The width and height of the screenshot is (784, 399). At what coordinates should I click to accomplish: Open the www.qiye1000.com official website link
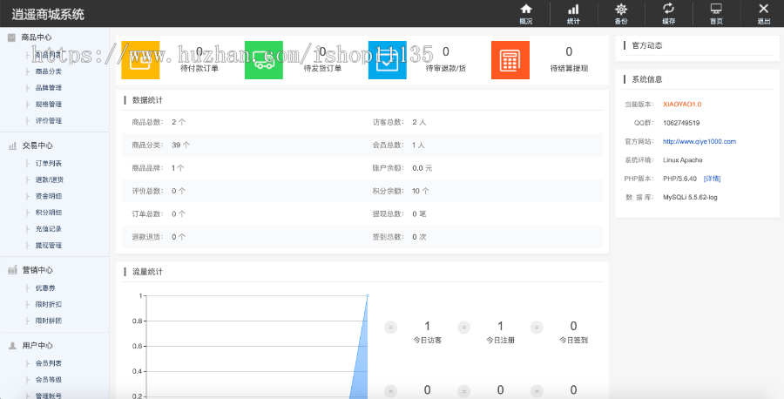coord(699,141)
